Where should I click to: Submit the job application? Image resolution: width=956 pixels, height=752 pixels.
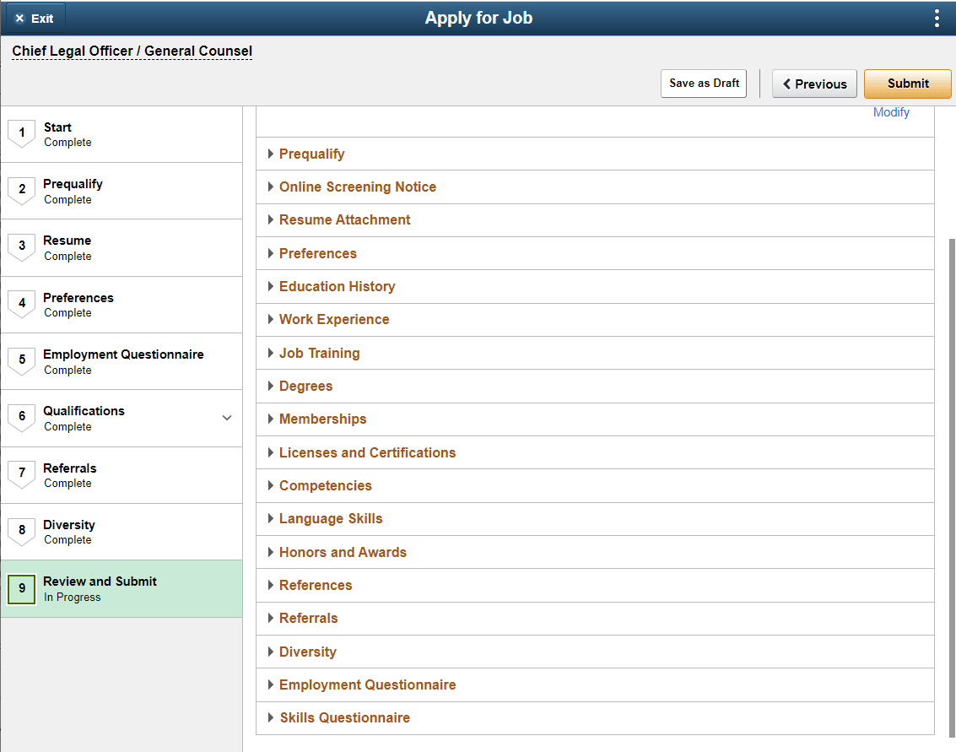(907, 84)
